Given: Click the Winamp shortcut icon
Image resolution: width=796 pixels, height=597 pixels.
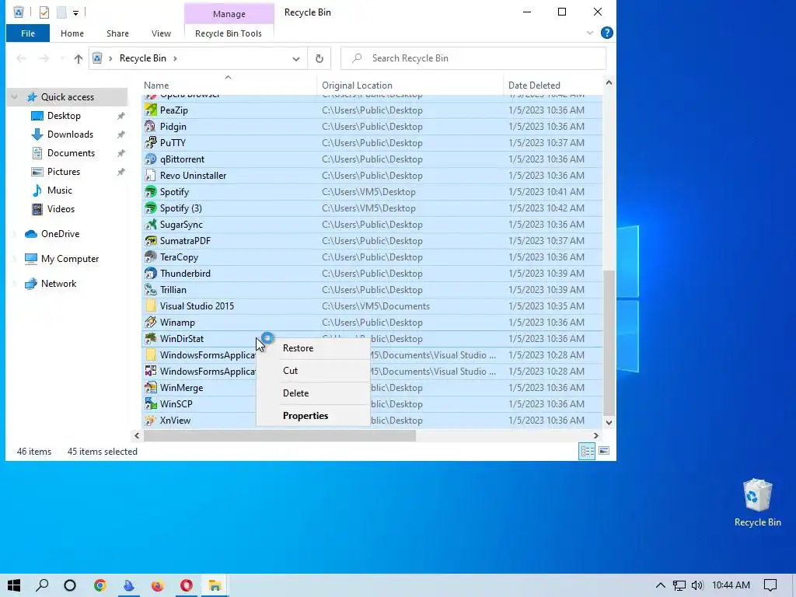Looking at the screenshot, I should tap(150, 322).
